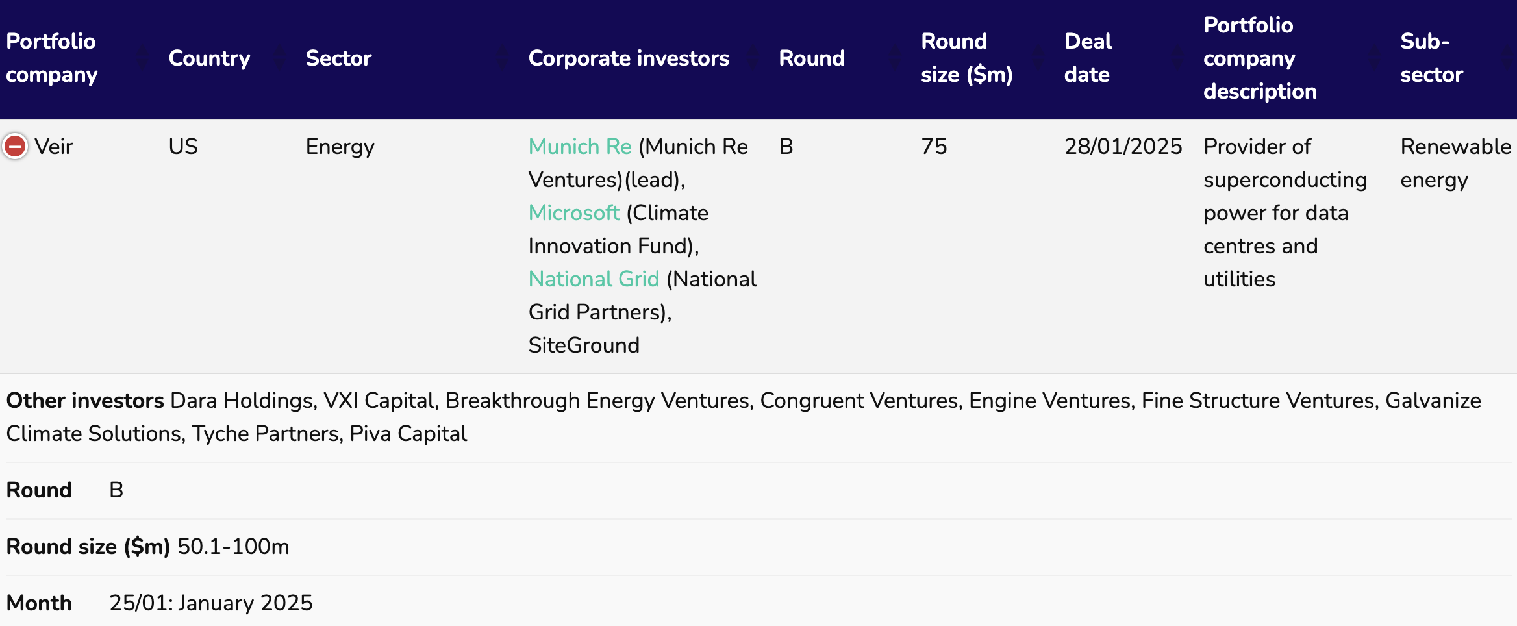Sort by Deal date header text

tap(1088, 58)
